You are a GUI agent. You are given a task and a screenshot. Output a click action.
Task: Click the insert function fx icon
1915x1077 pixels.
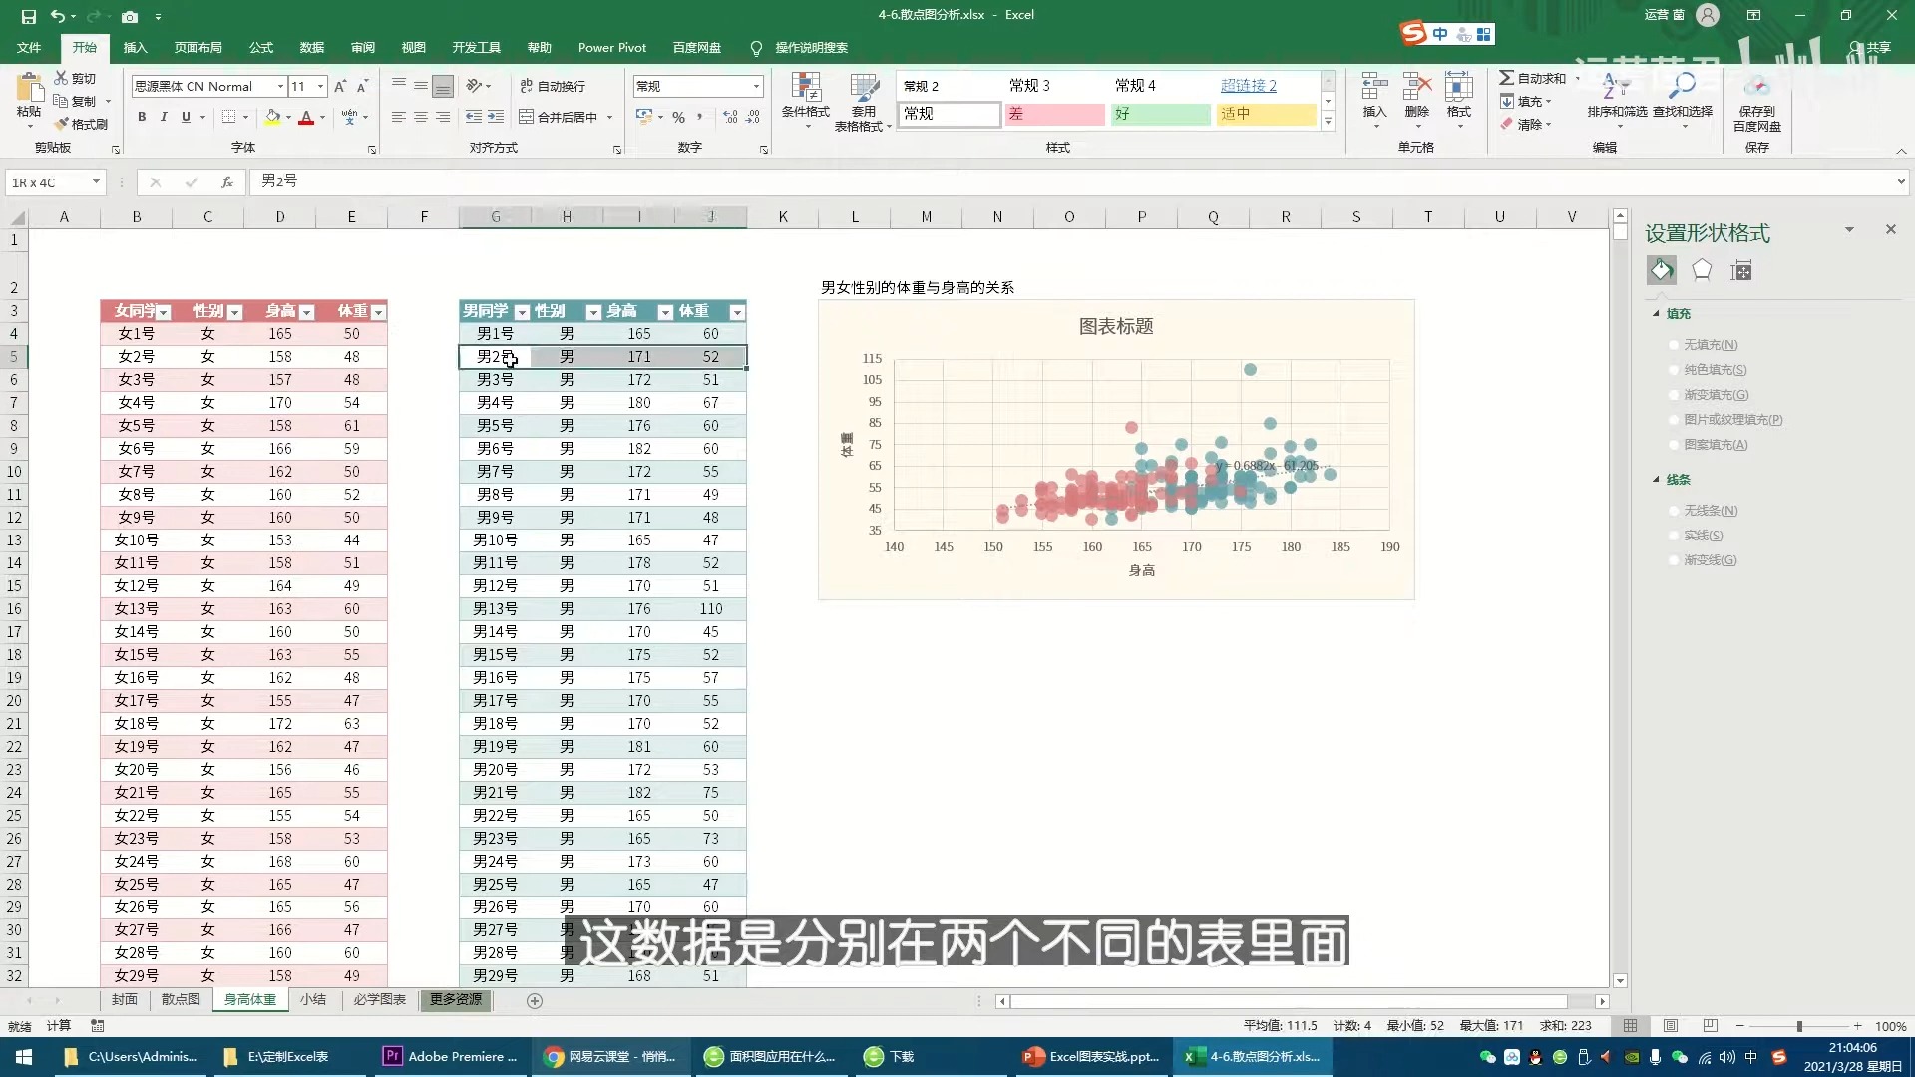pos(227,182)
